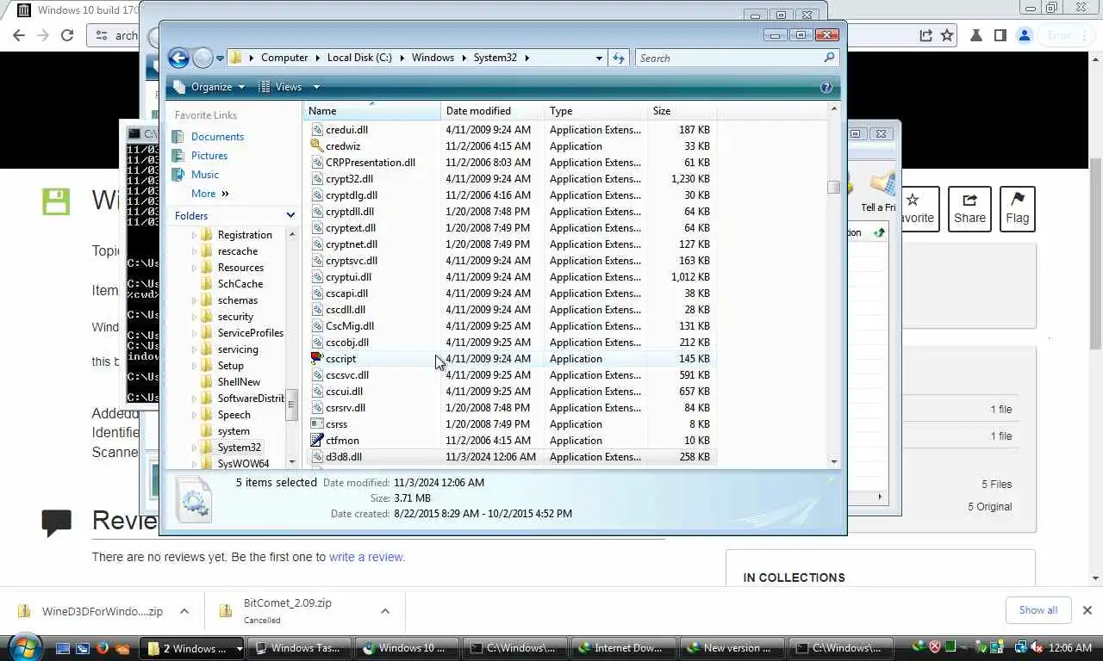Select the SchCache folder in tree
The height and width of the screenshot is (661, 1103).
240,284
